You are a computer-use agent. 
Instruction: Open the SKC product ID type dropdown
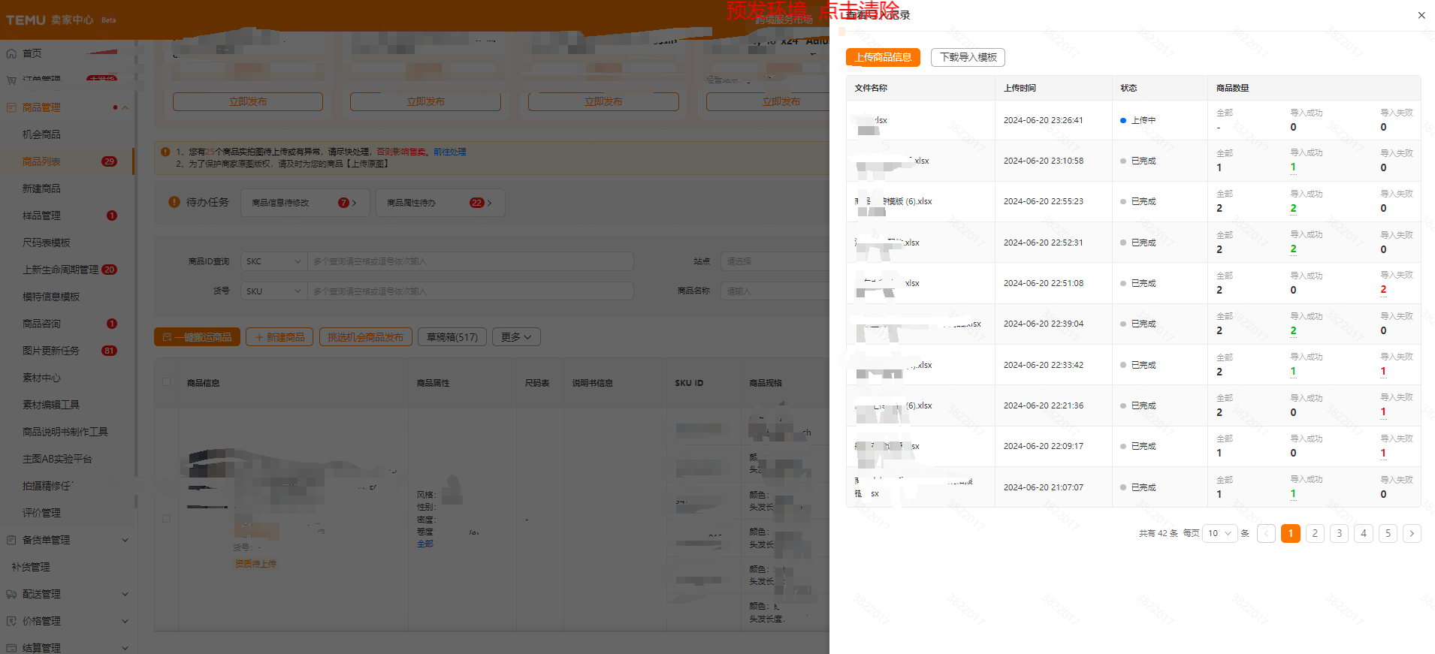pos(273,261)
